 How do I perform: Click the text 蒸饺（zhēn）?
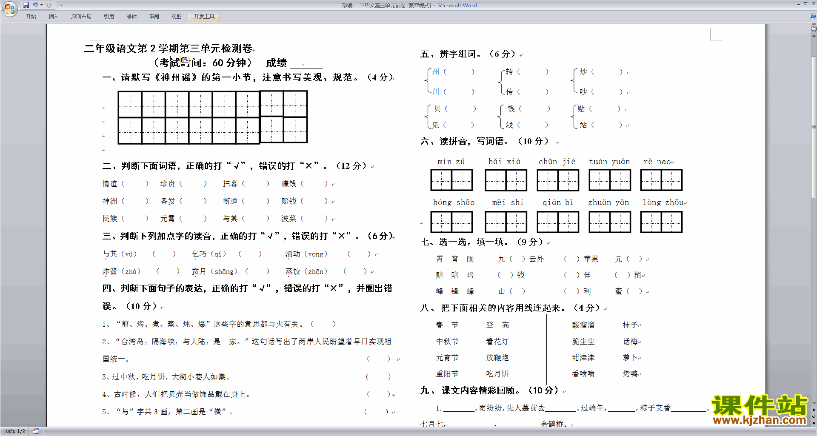(x=306, y=271)
